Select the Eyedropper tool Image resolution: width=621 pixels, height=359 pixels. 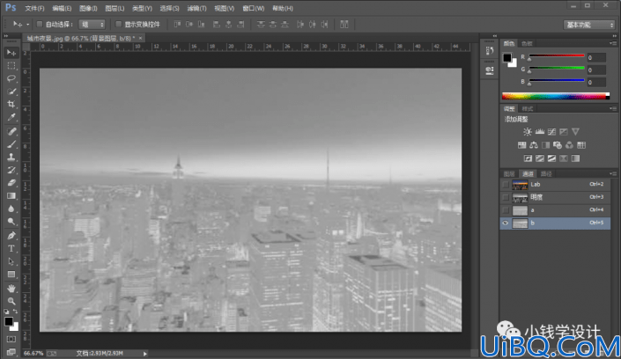[x=11, y=118]
